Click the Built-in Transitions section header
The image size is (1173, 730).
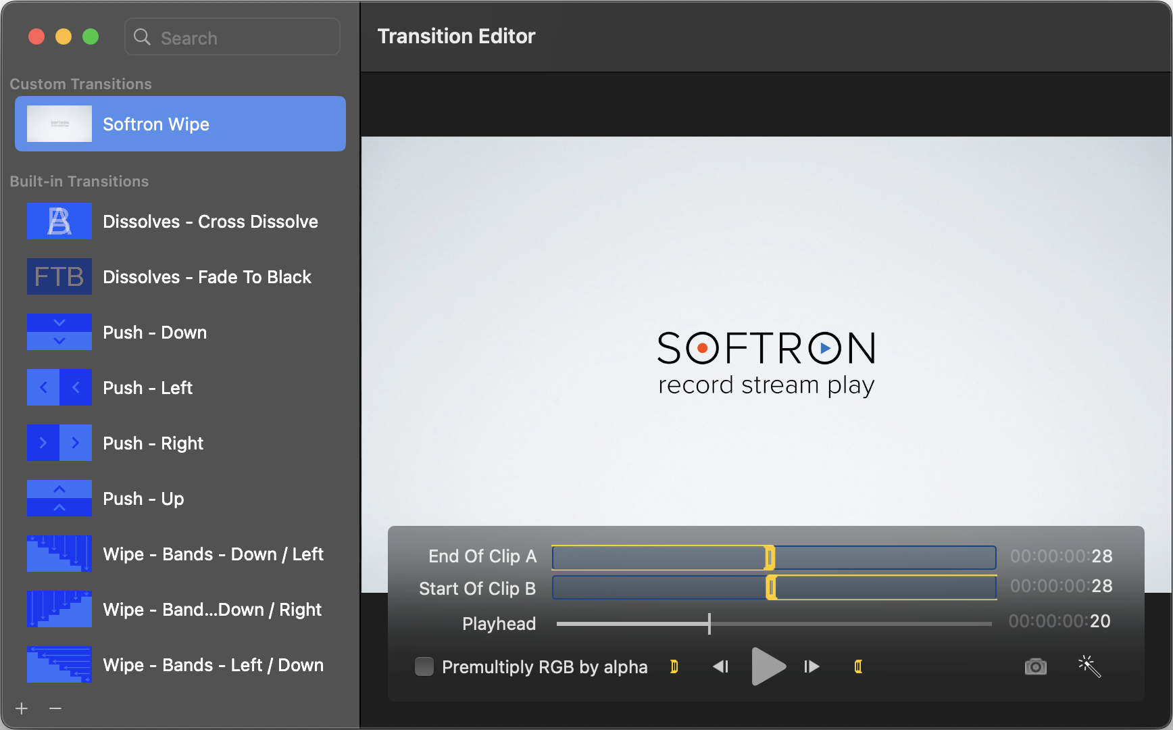[x=79, y=181]
